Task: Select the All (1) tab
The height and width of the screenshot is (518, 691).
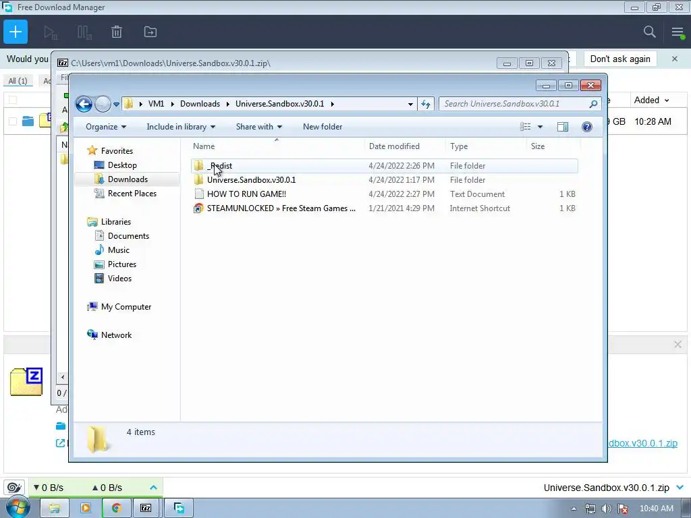Action: (x=18, y=81)
